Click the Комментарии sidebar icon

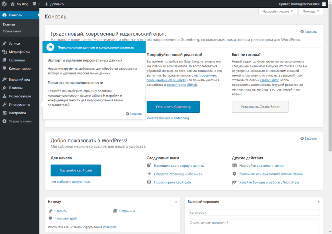pos(5,69)
